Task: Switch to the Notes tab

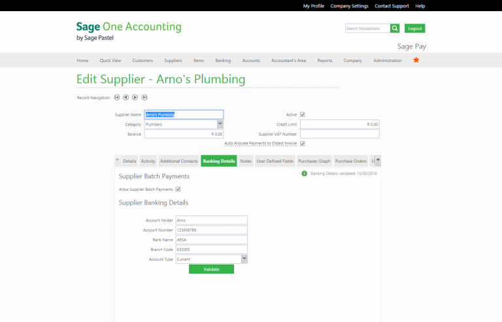Action: click(246, 161)
